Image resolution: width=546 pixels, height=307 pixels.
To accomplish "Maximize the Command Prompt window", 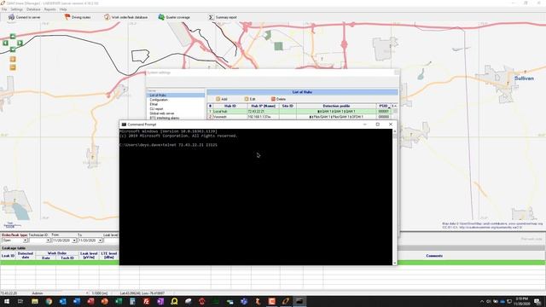I will (x=377, y=125).
